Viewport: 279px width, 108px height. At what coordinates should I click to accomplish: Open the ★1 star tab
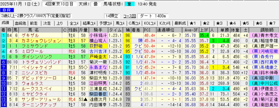click(194, 23)
